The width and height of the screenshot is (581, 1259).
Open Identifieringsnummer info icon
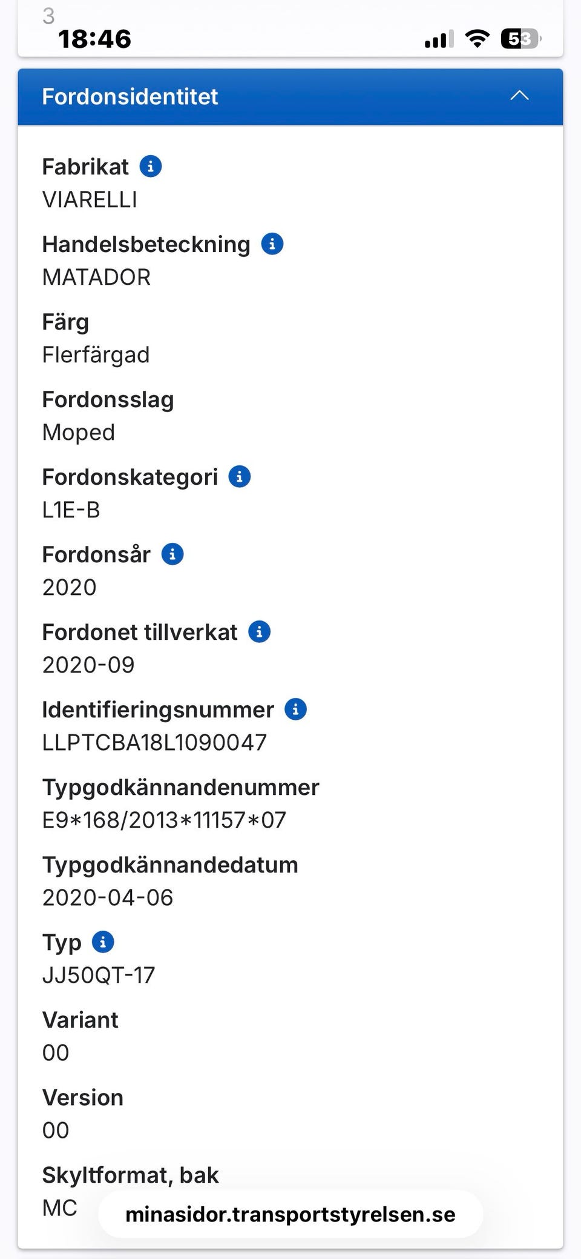click(x=296, y=709)
